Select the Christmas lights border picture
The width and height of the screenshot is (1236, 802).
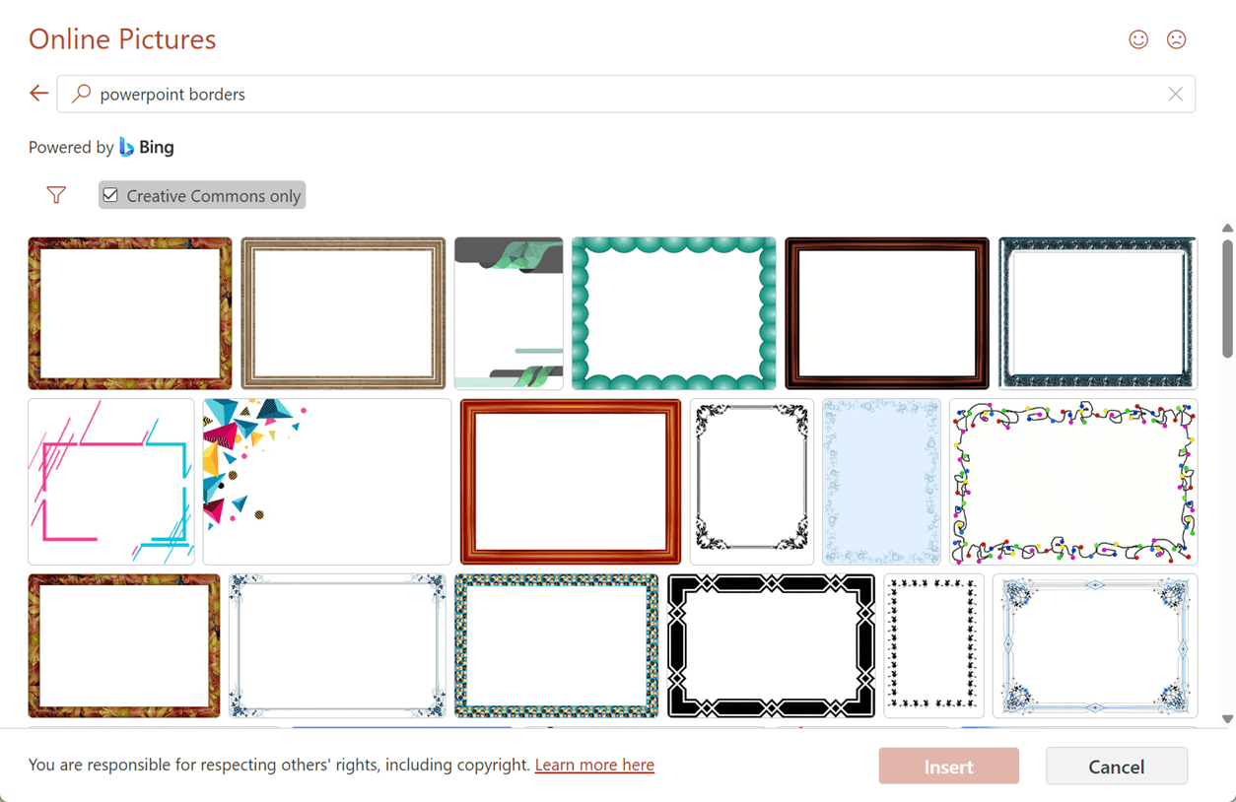1073,482
